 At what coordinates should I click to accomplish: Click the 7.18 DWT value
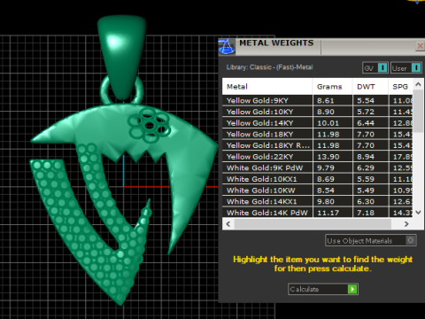pyautogui.click(x=366, y=213)
